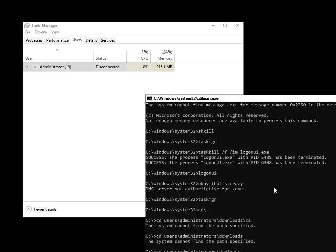Expand the Administrator (19) user row
Screen dimensions: 336x252
(x=27, y=67)
